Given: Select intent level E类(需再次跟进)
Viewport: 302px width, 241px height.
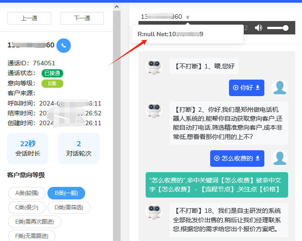Looking at the screenshot, I should click(35, 222).
